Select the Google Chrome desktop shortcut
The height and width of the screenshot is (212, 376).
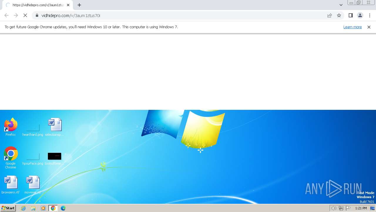point(11,158)
